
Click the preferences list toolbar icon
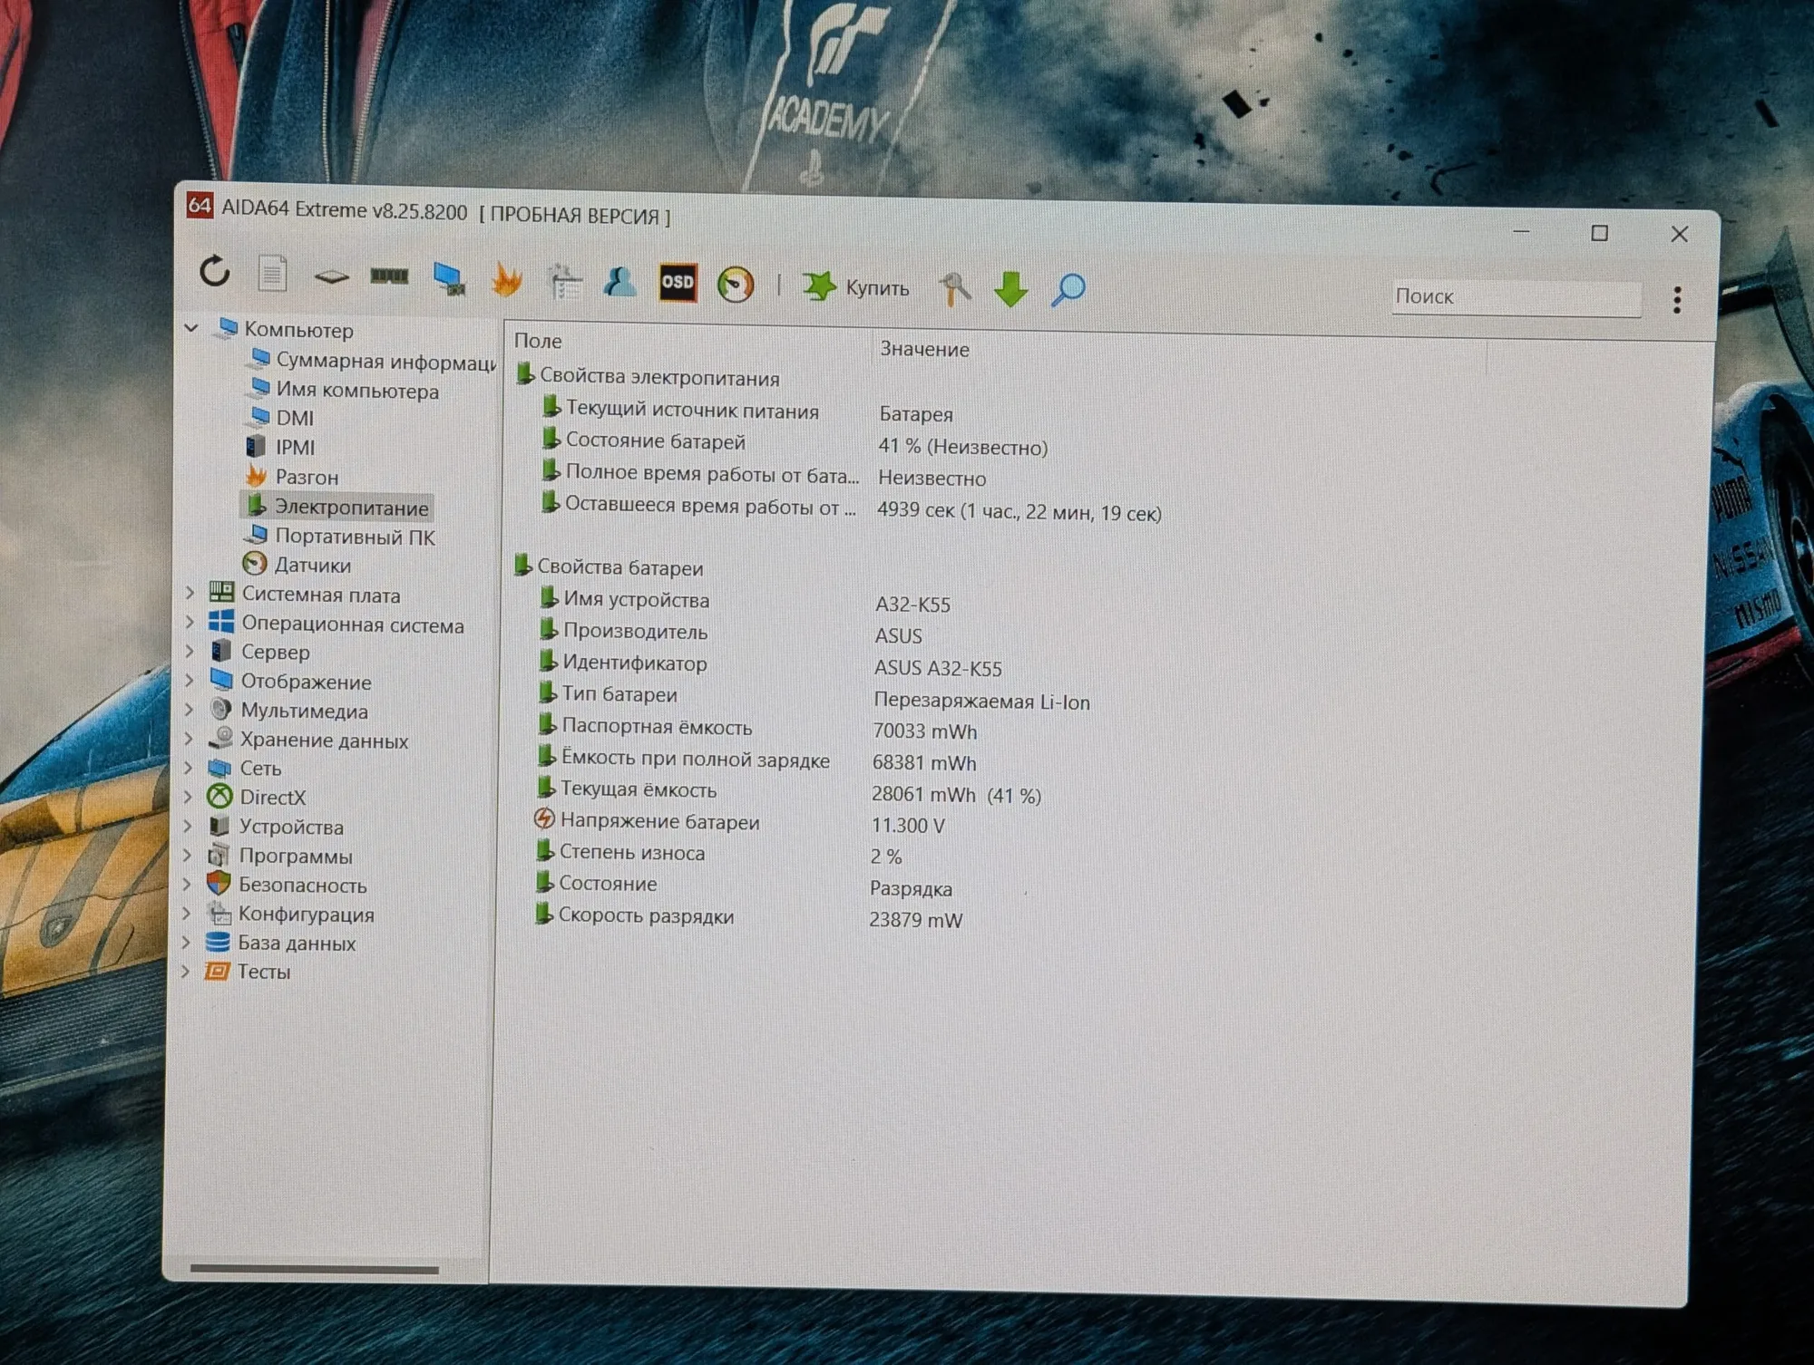pos(565,281)
